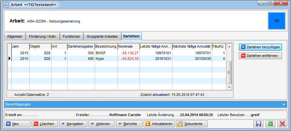The height and width of the screenshot is (131, 291).
Task: Refresh data with Aktualisieren button
Action: 159,124
